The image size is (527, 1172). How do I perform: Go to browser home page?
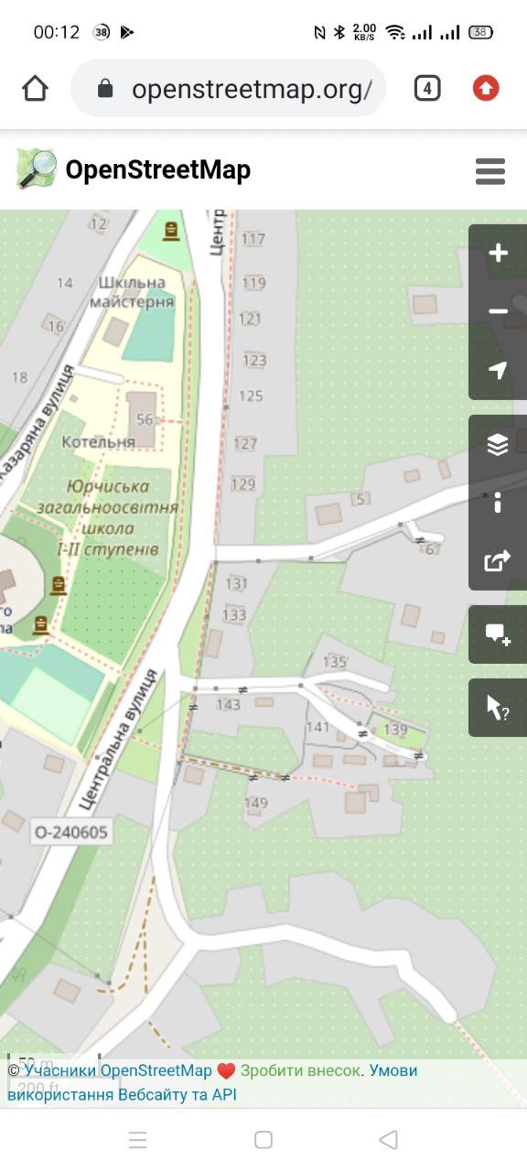35,88
